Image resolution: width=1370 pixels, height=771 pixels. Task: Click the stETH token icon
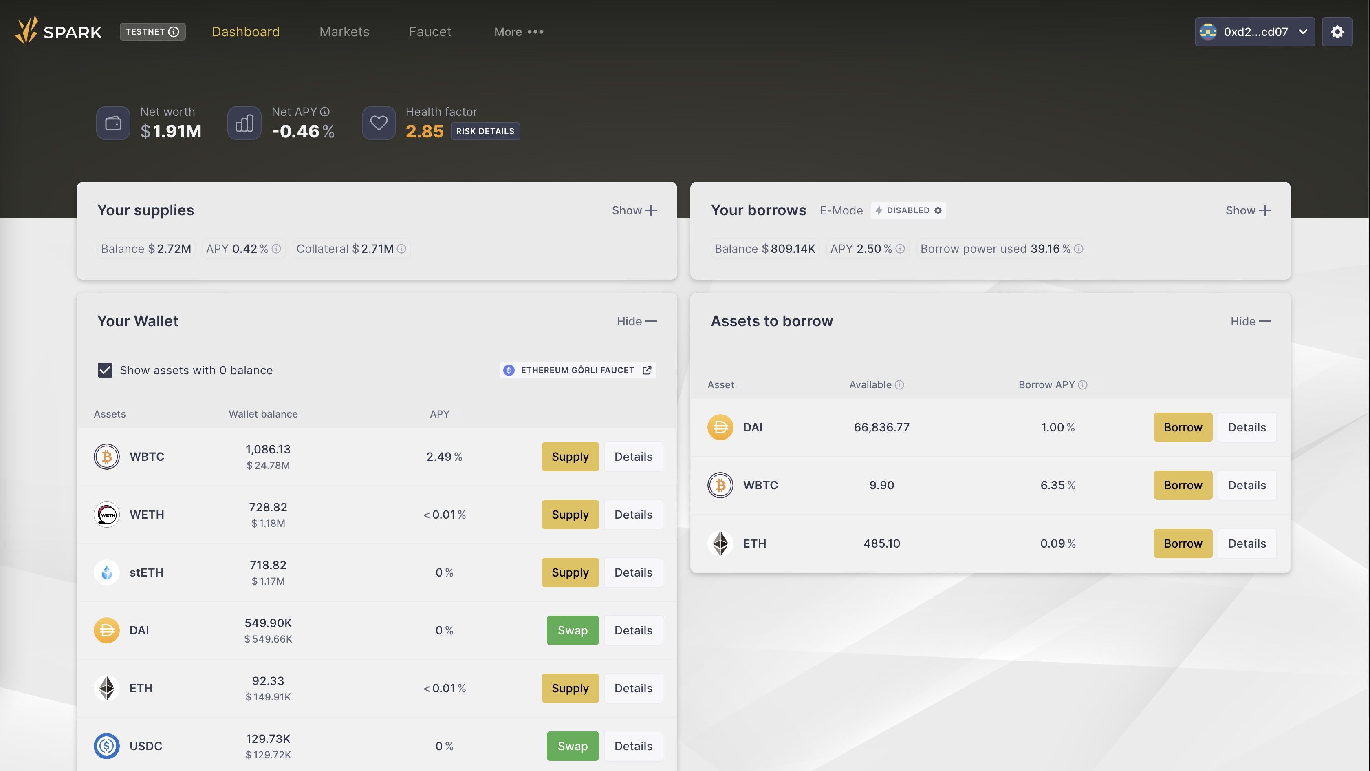pyautogui.click(x=106, y=572)
